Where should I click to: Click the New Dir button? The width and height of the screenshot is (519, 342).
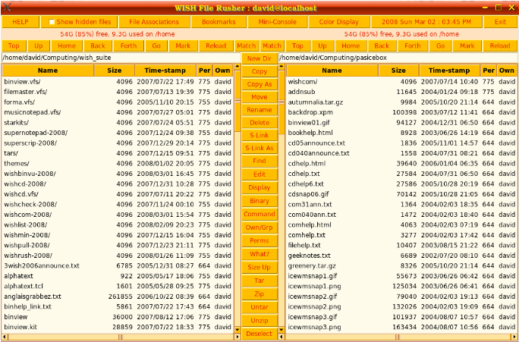[x=259, y=58]
